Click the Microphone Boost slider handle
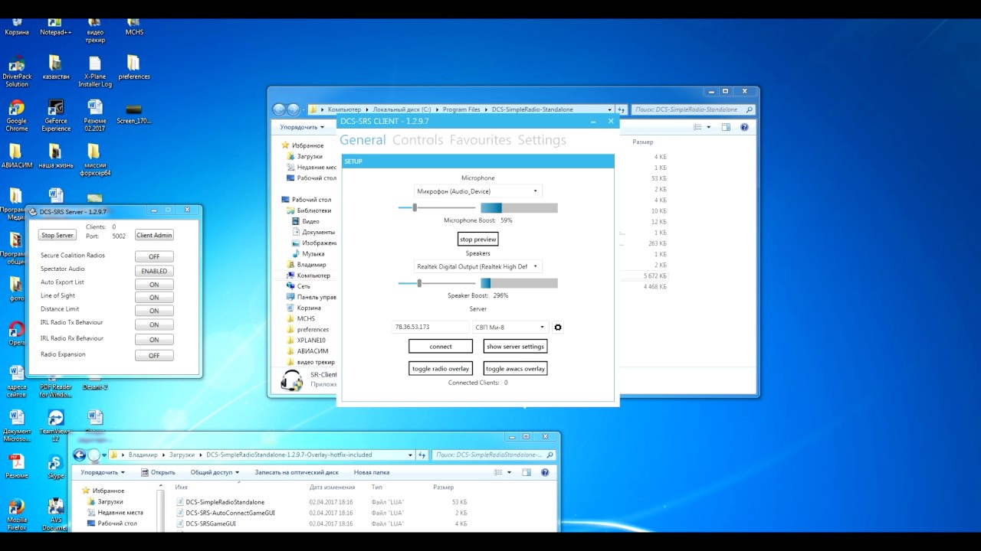This screenshot has height=551, width=981. point(415,207)
